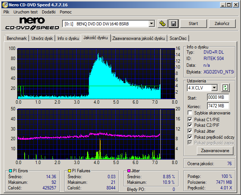The width and height of the screenshot is (241, 195).
Task: Click the Jitter maximum 10.9 % value
Action: [169, 182]
